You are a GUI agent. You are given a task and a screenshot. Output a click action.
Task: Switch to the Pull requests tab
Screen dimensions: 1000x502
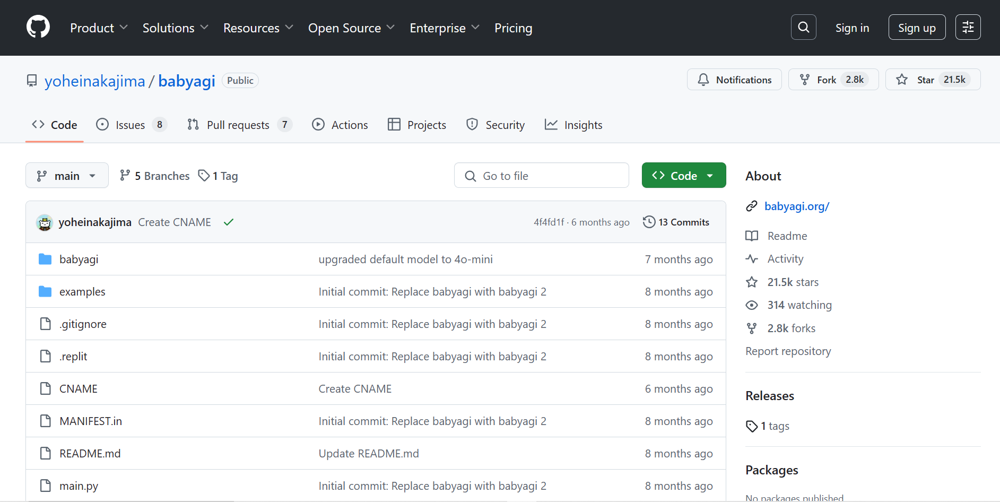pyautogui.click(x=239, y=125)
